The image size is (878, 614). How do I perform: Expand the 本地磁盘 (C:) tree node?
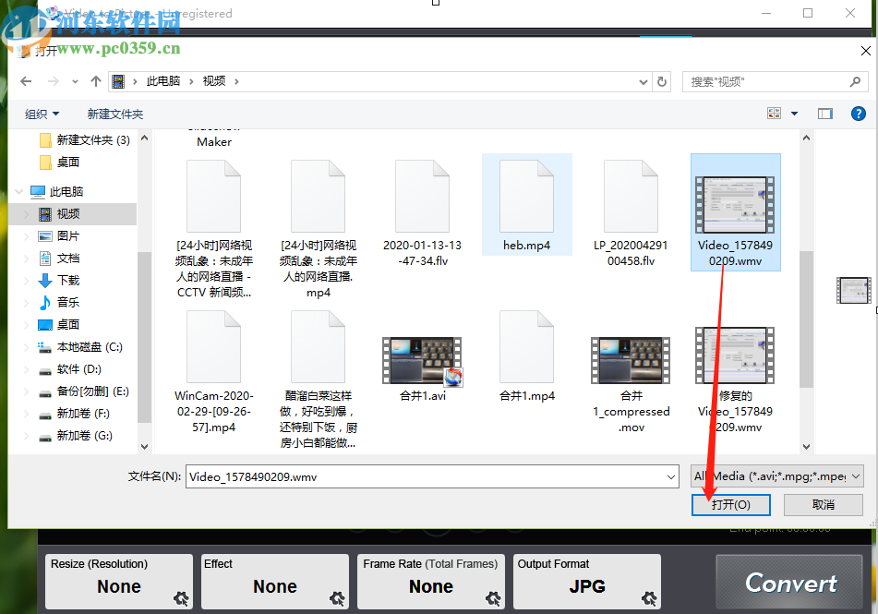[x=26, y=347]
